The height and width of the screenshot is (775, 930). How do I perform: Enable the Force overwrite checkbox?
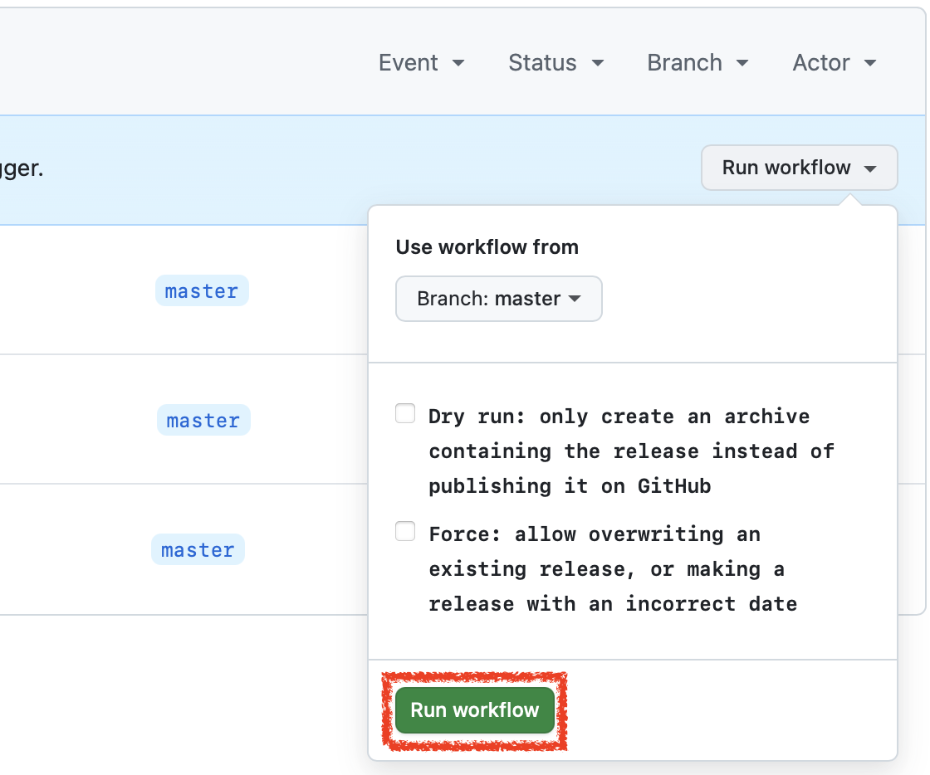click(405, 532)
